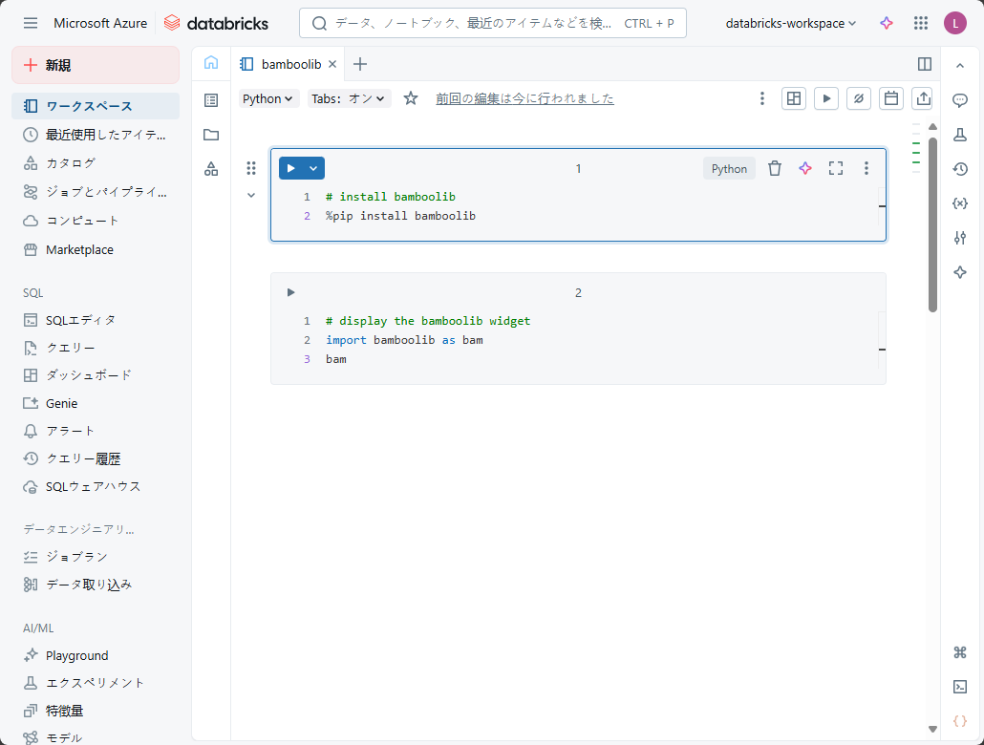Select the bamboolib notebook tab
This screenshot has height=745, width=984.
(x=290, y=64)
